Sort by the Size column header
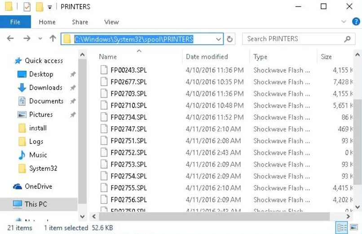This screenshot has height=234, width=362. click(x=326, y=57)
